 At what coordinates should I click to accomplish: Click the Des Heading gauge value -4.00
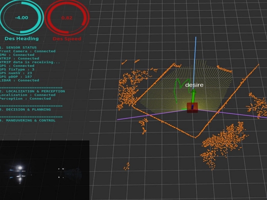pyautogui.click(x=21, y=18)
